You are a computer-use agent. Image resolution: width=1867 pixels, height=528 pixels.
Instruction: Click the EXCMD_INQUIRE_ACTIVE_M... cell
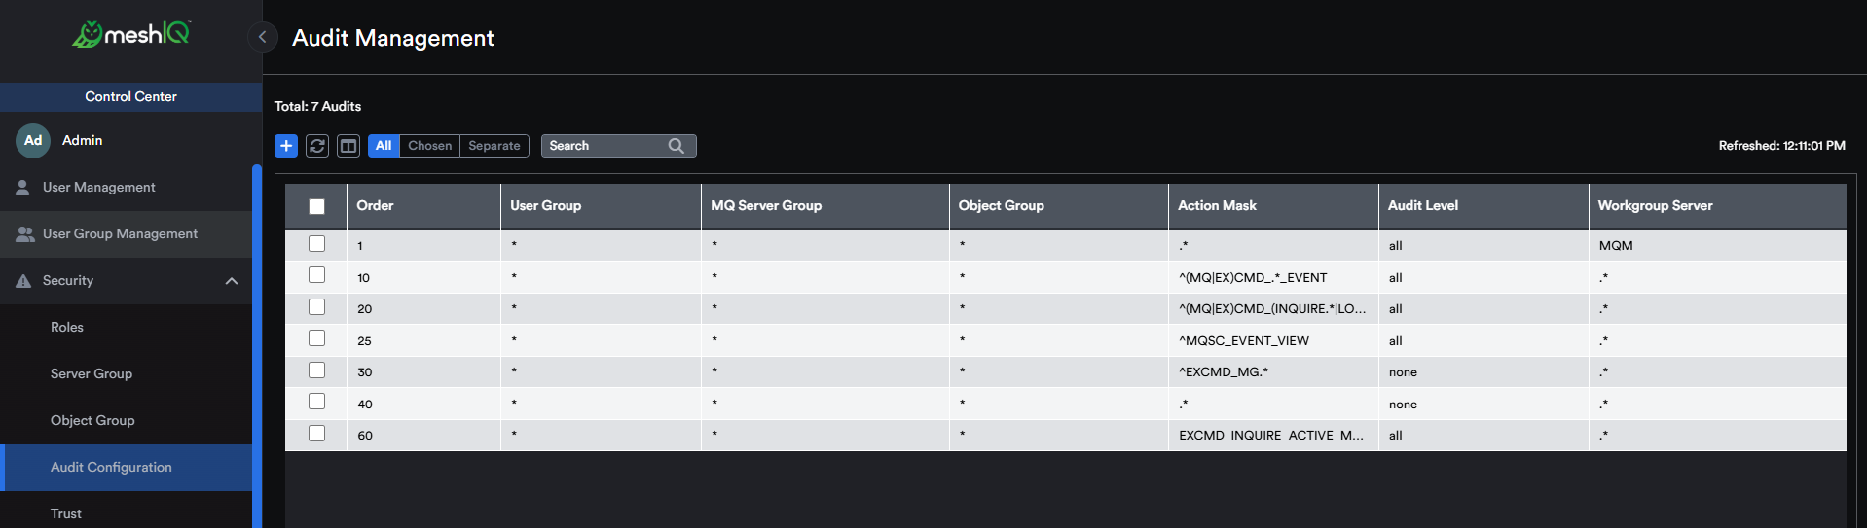1271,436
